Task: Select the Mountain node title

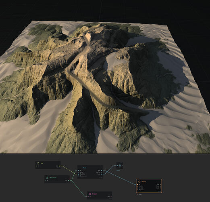Action: tap(53, 178)
